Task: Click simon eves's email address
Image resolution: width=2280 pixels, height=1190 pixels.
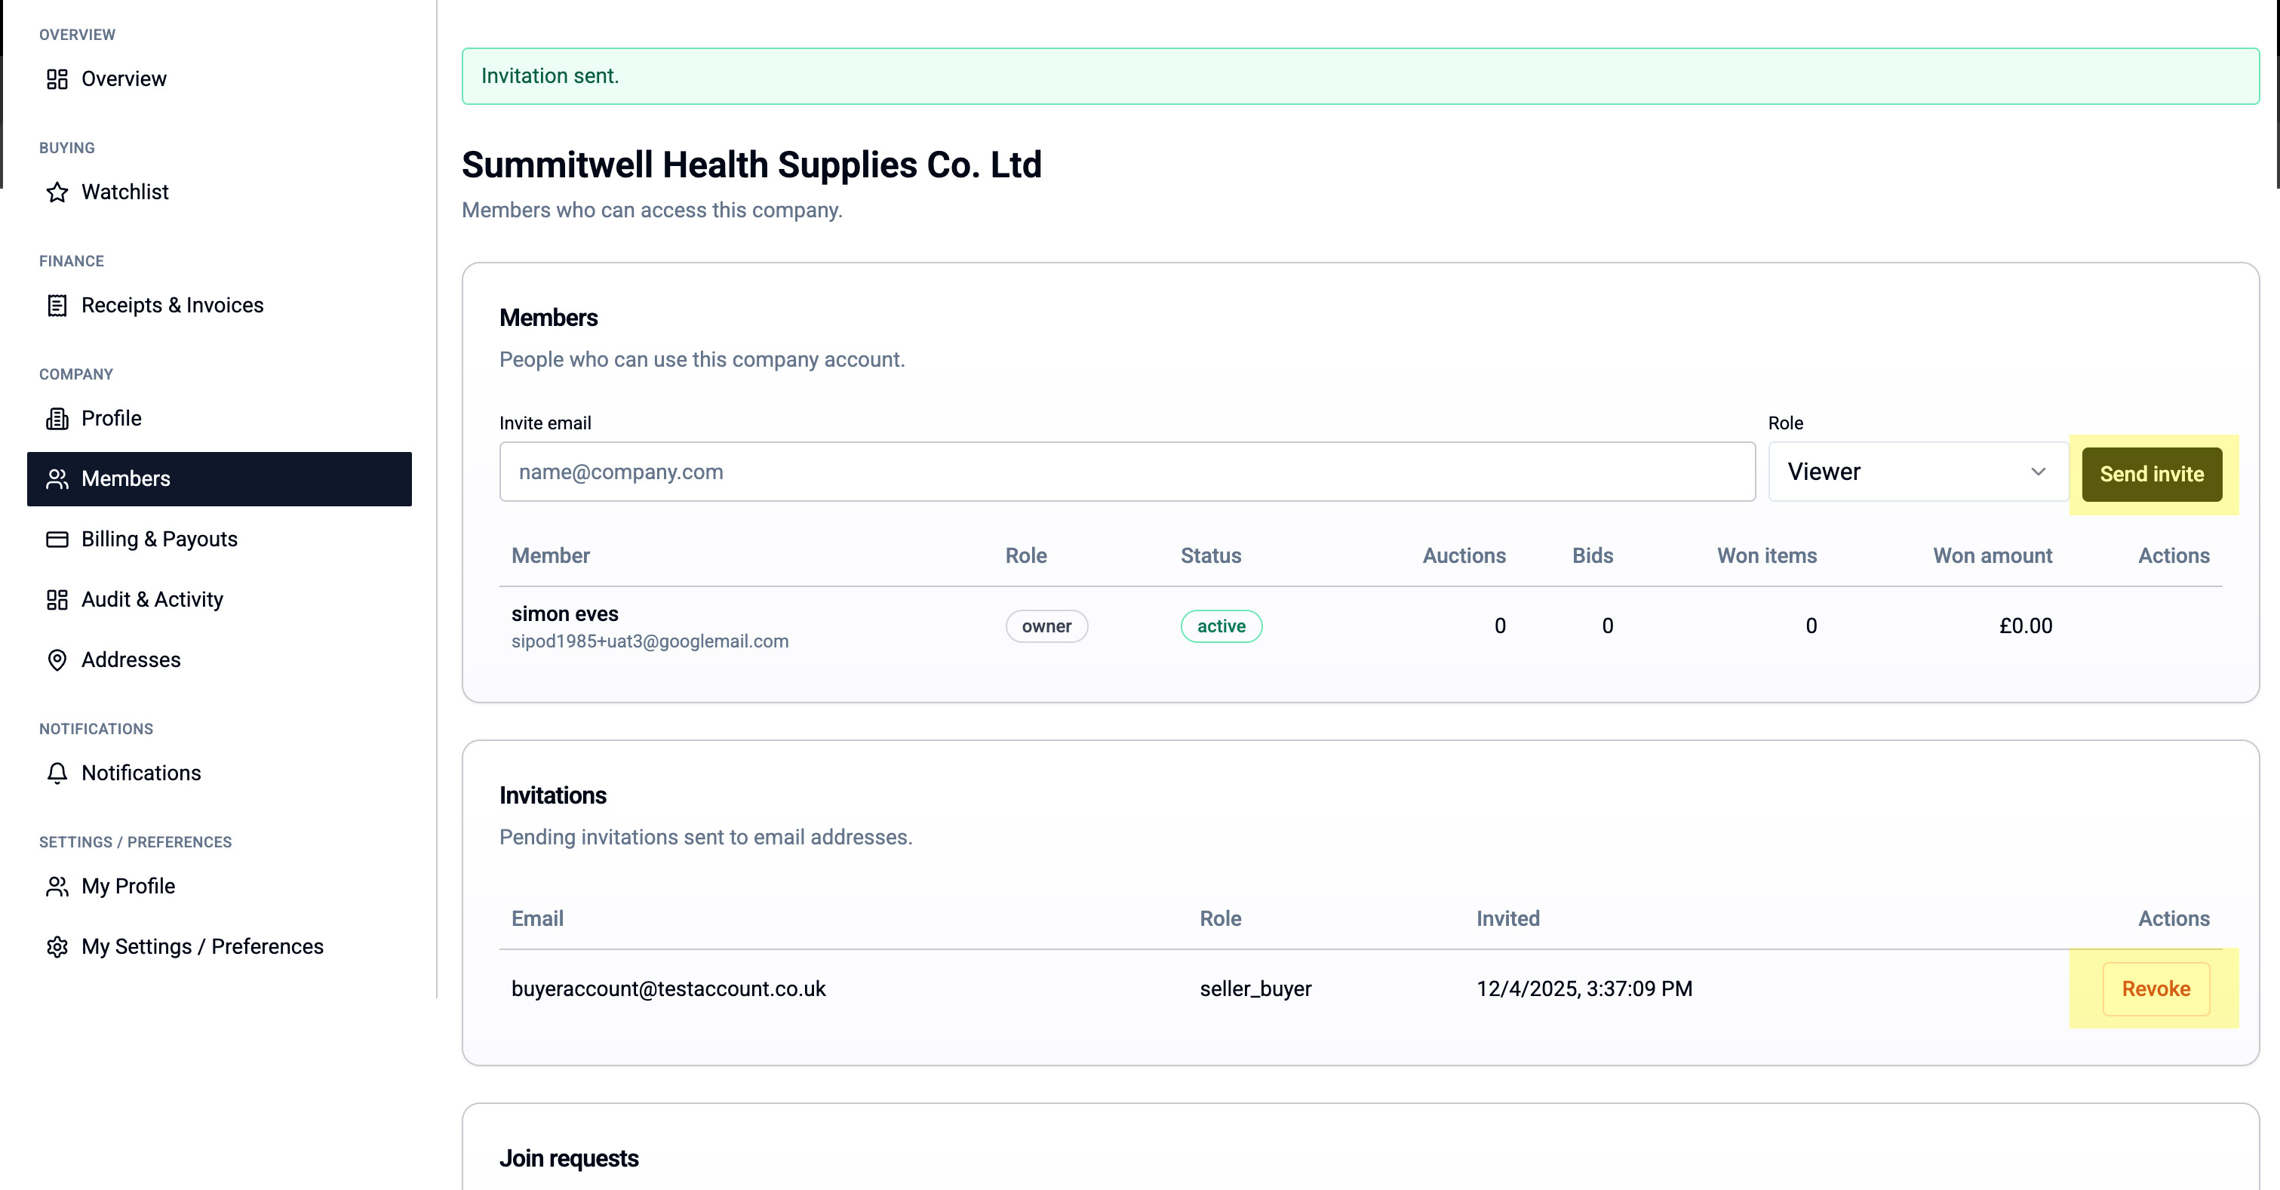Action: (x=650, y=642)
